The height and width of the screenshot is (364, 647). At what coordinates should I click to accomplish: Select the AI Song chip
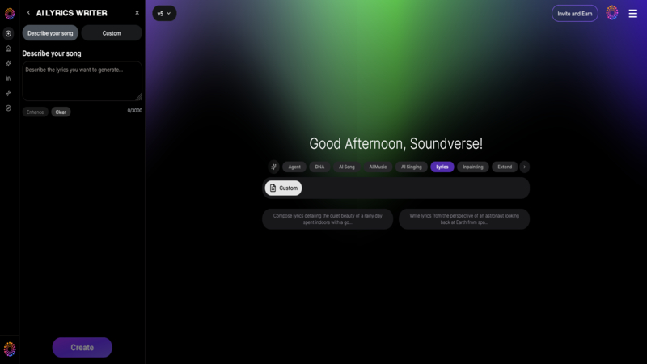click(347, 167)
